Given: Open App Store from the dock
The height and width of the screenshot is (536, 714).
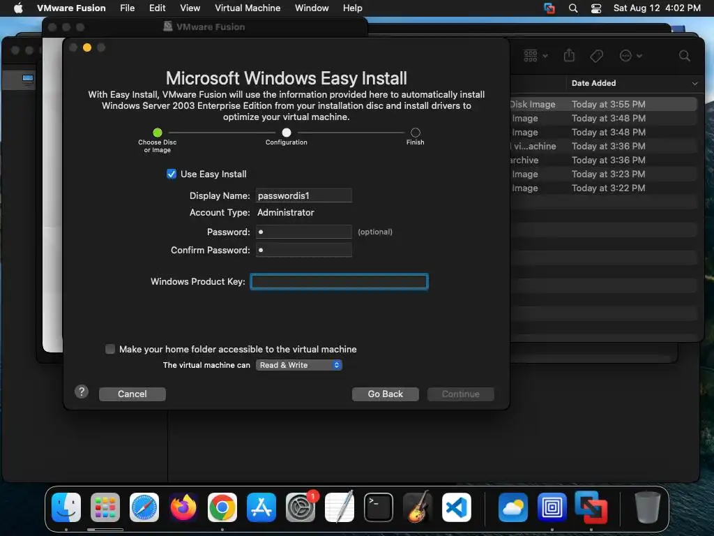Looking at the screenshot, I should (261, 507).
